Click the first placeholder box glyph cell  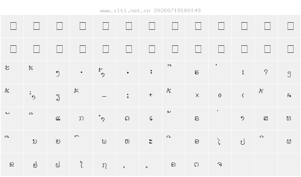(12, 26)
